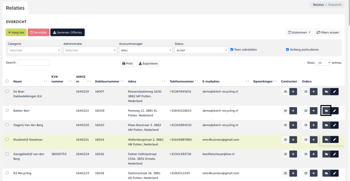Open folder icon for Slagerij Van den Berg
Screen dimensions: 350x181
point(326,125)
